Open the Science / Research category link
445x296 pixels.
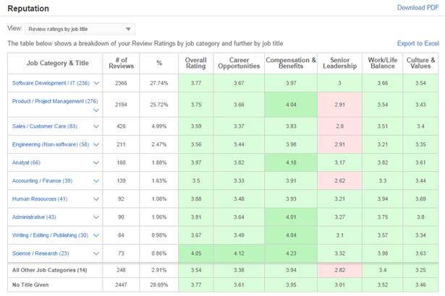41,253
